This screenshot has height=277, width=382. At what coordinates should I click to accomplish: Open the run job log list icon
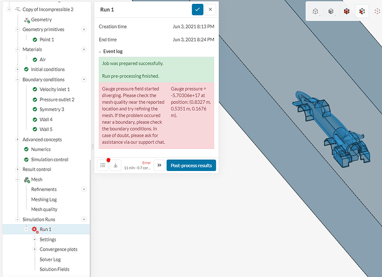tap(103, 165)
